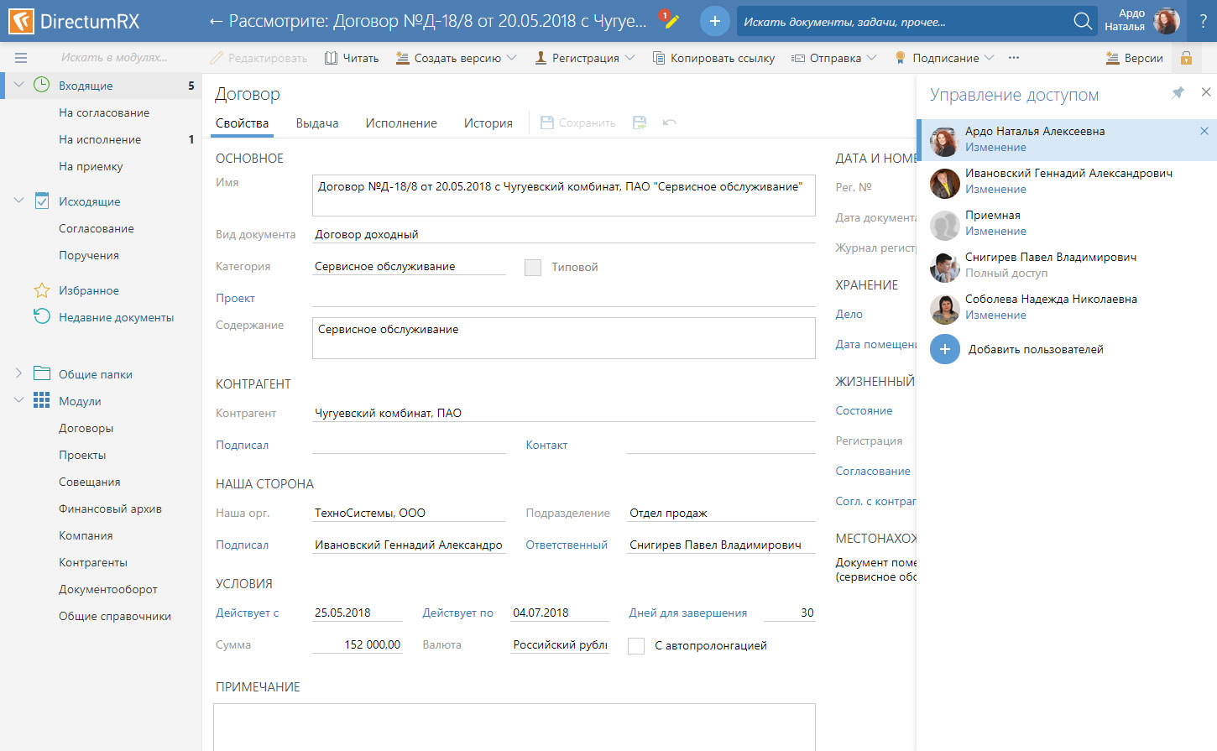Screen dimensions: 1217x751
Task: Open the notifications pencil icon with badge
Action: pyautogui.click(x=670, y=20)
